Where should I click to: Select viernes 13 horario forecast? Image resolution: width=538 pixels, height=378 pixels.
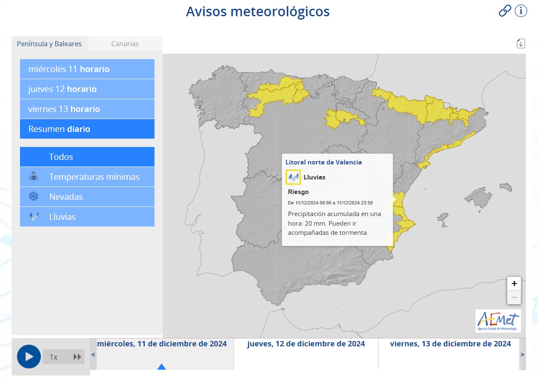pos(87,109)
